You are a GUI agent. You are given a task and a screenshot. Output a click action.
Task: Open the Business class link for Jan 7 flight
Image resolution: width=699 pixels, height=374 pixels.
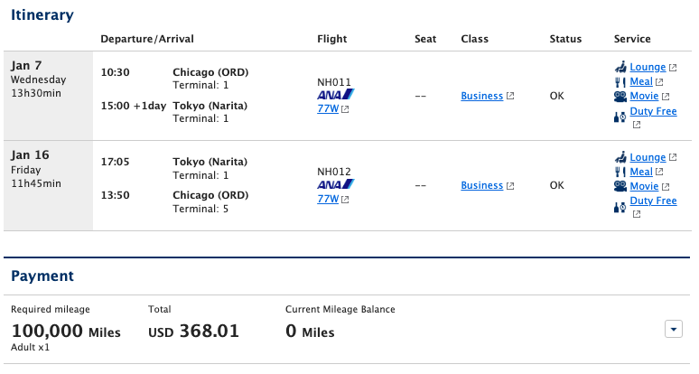(481, 96)
